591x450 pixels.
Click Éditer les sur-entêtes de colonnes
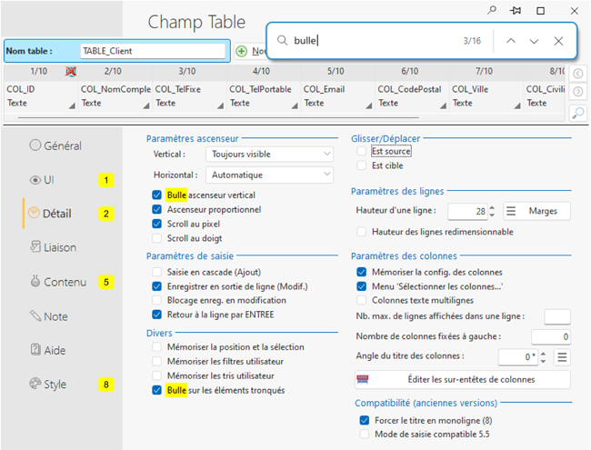coord(462,379)
